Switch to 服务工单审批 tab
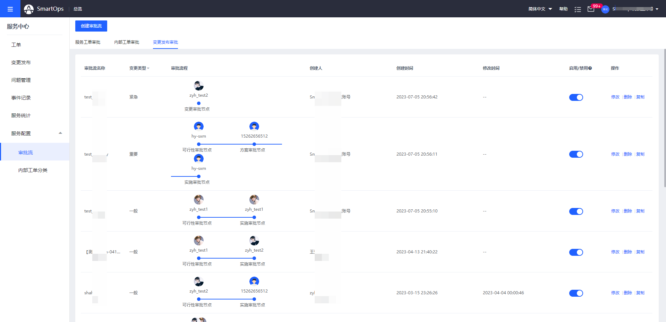 [x=88, y=42]
